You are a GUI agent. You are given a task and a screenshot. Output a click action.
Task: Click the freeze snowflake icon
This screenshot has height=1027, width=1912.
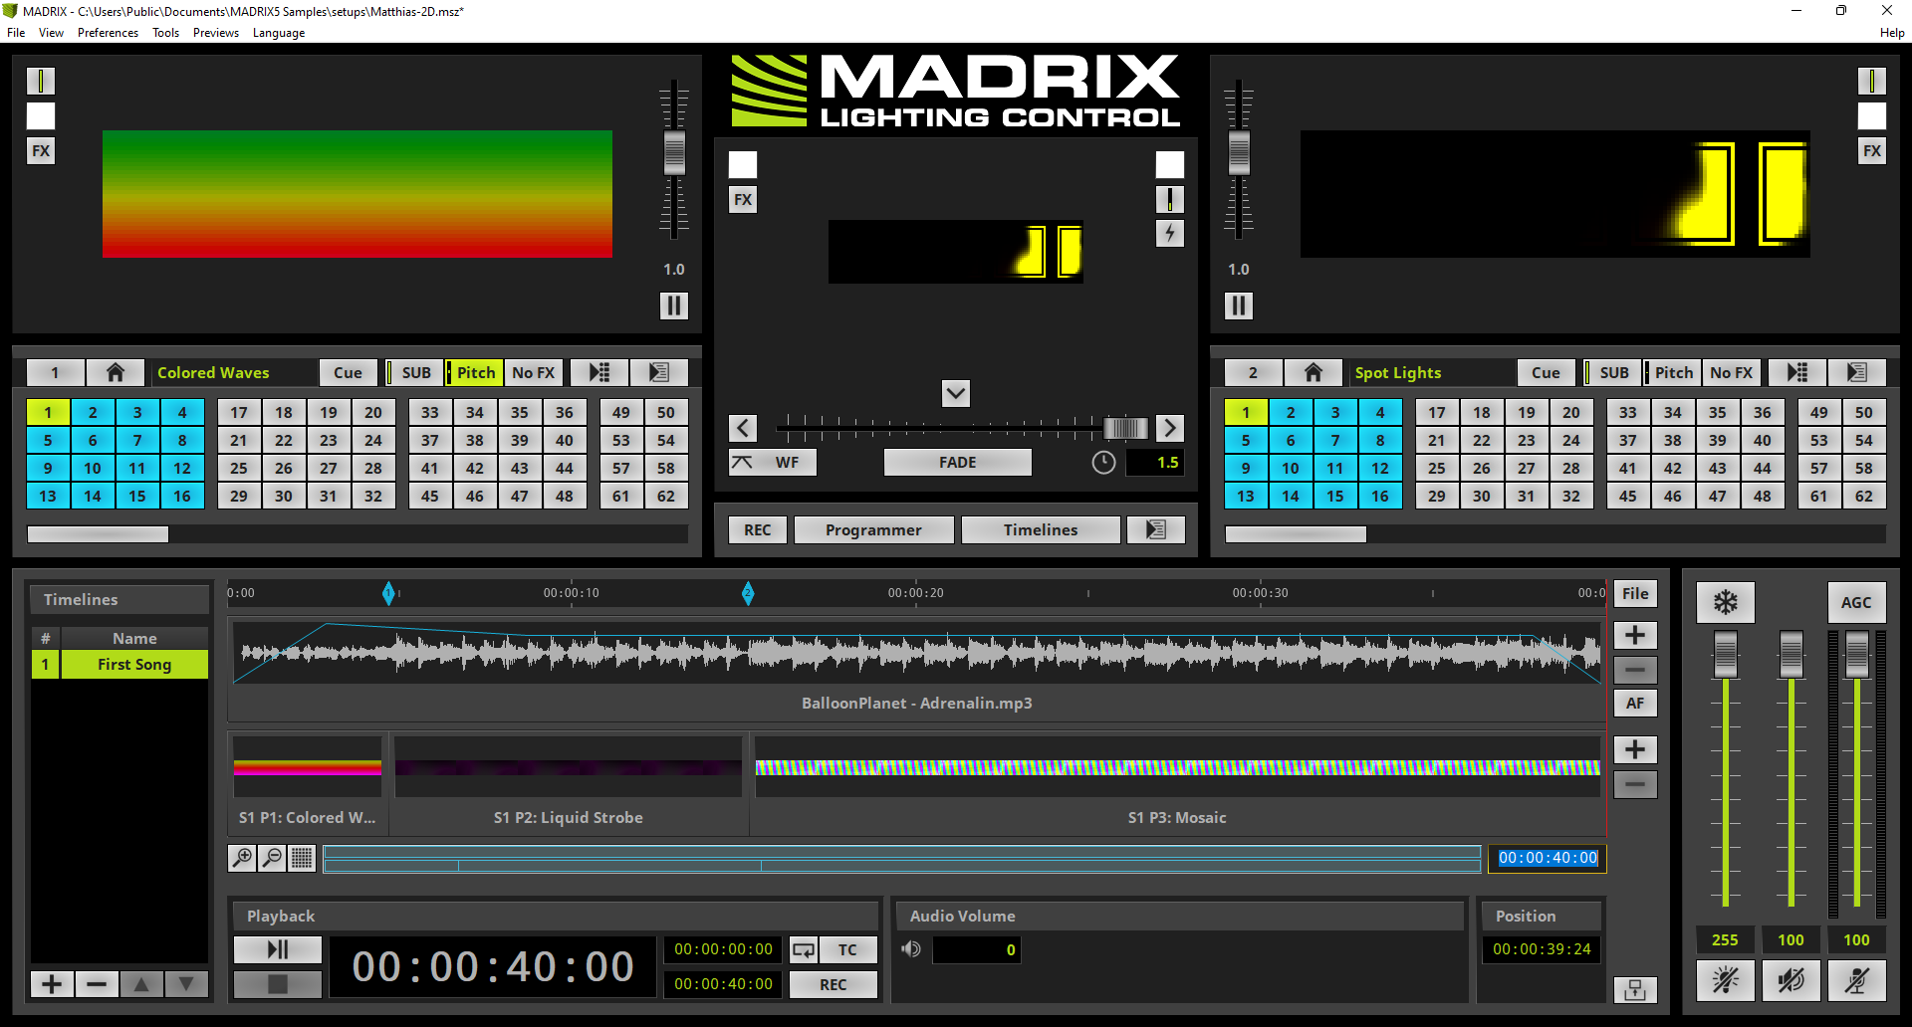pyautogui.click(x=1726, y=602)
